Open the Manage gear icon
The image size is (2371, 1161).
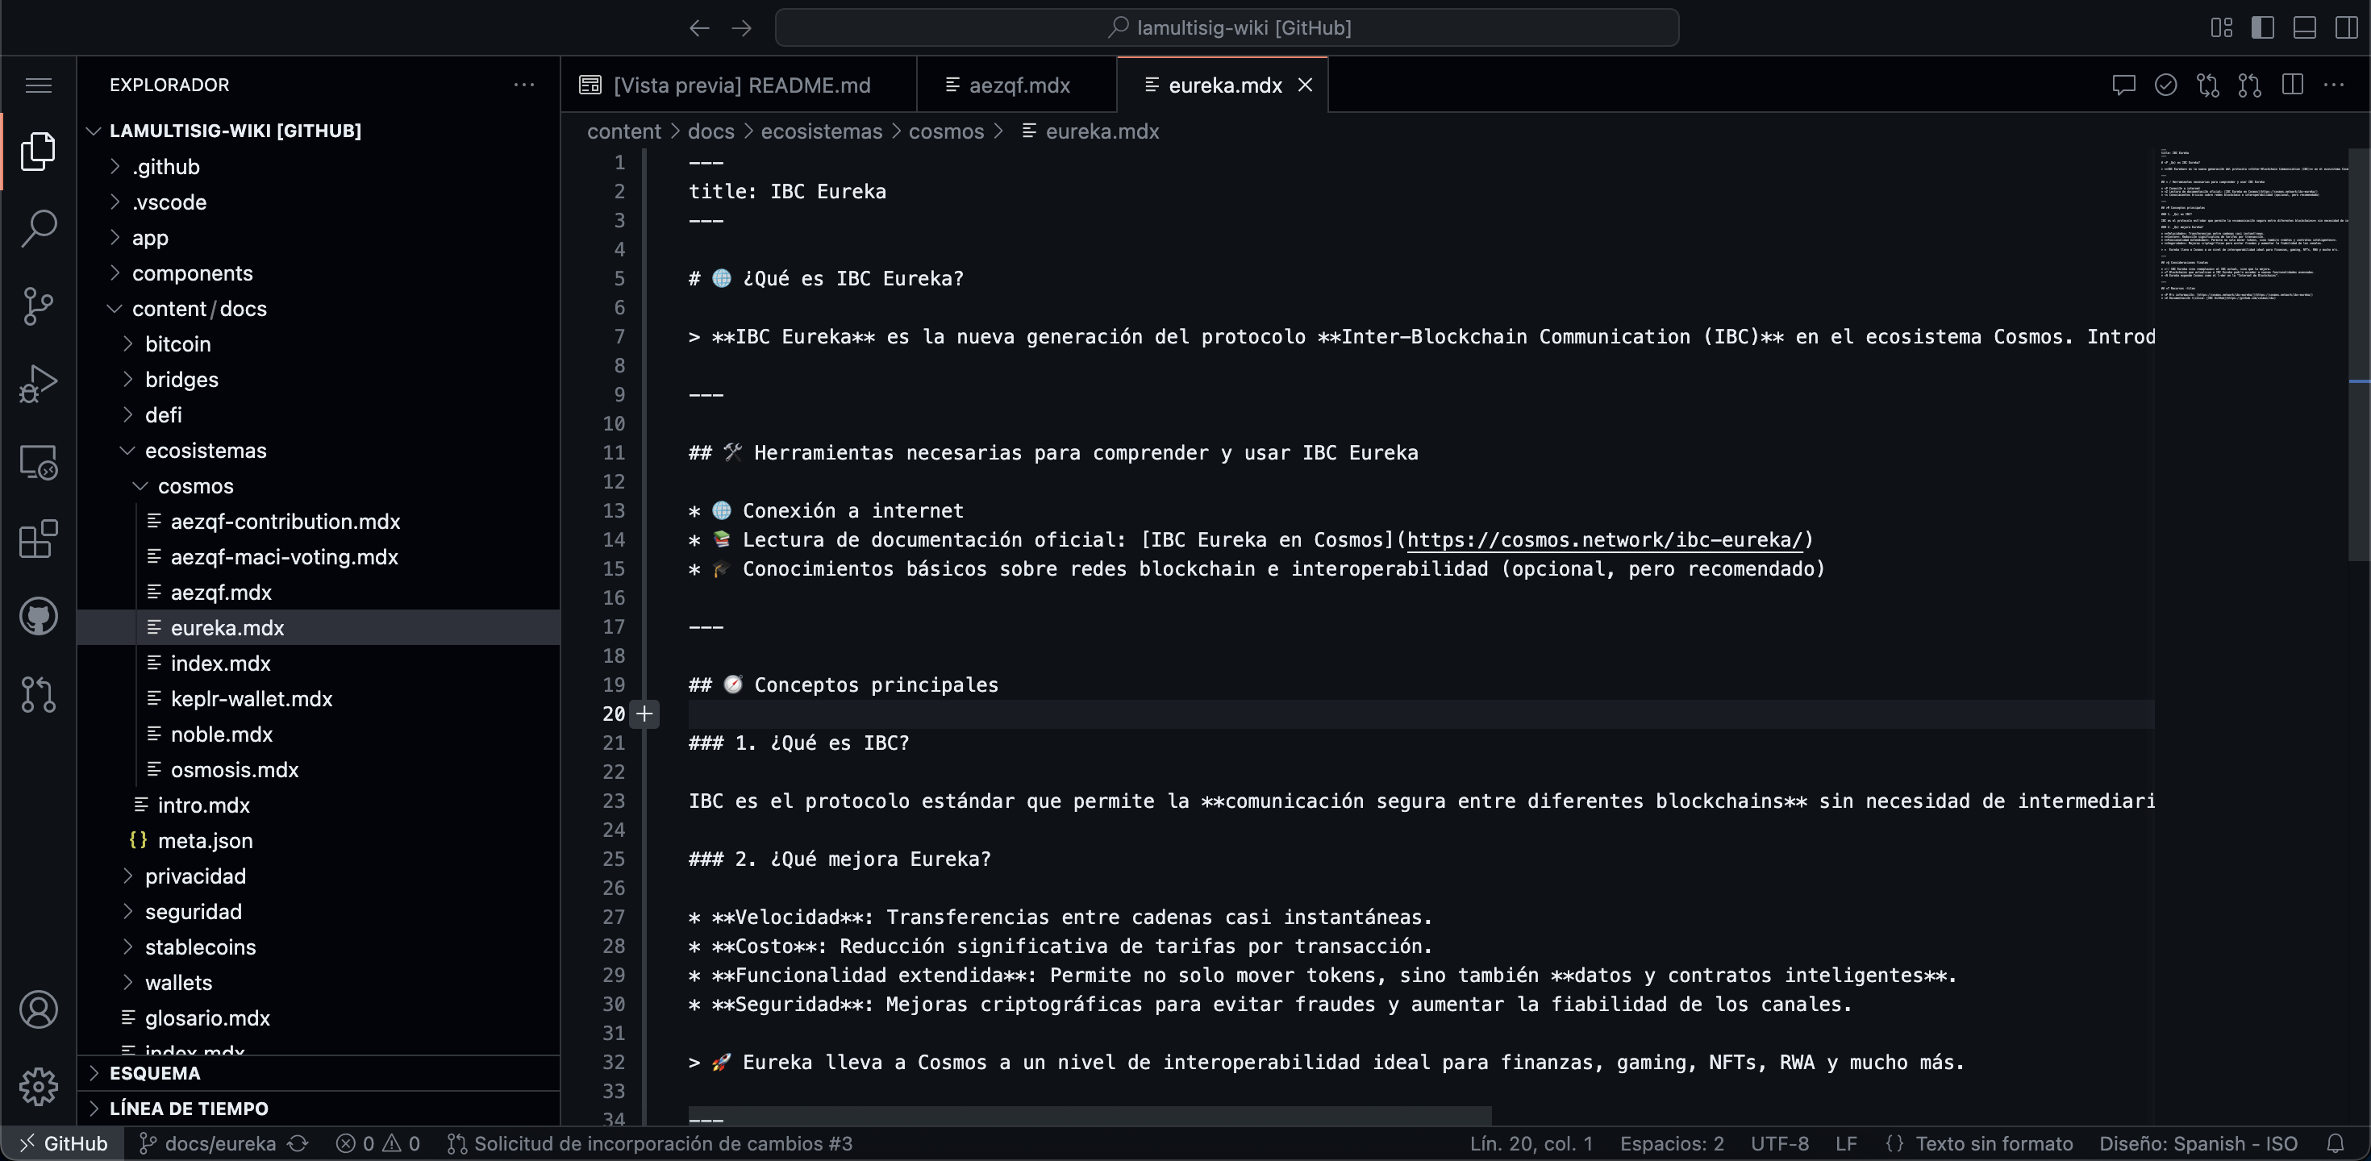click(38, 1087)
